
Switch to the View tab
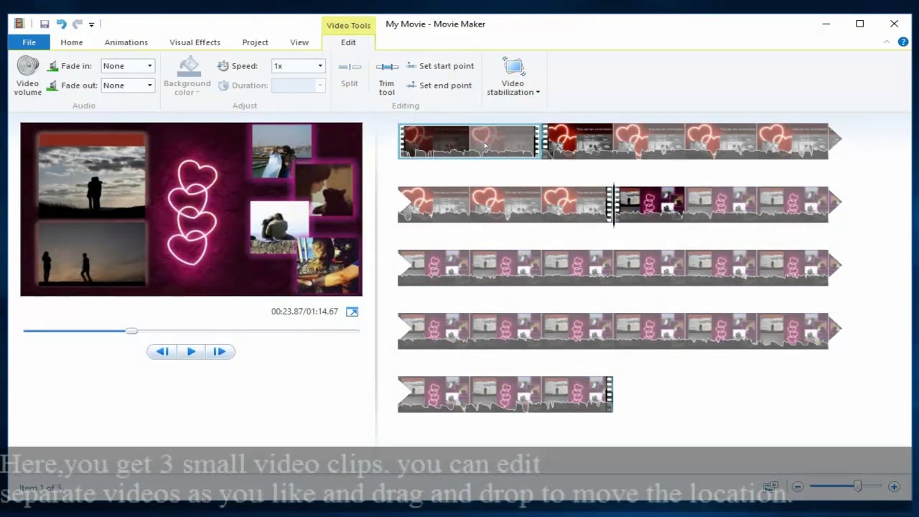[x=299, y=42]
